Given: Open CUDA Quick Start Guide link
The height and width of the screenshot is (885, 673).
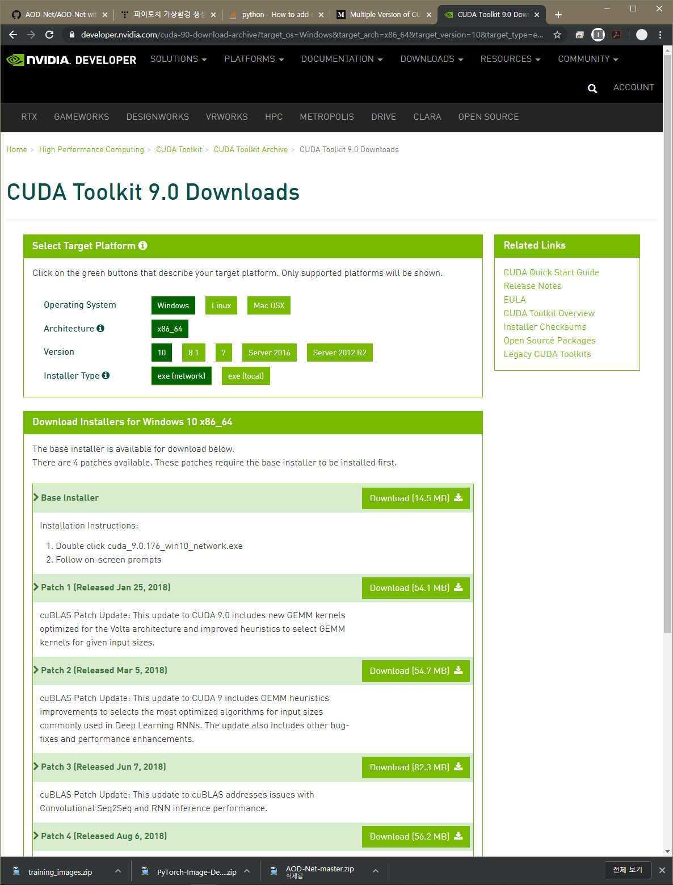Looking at the screenshot, I should click(551, 272).
